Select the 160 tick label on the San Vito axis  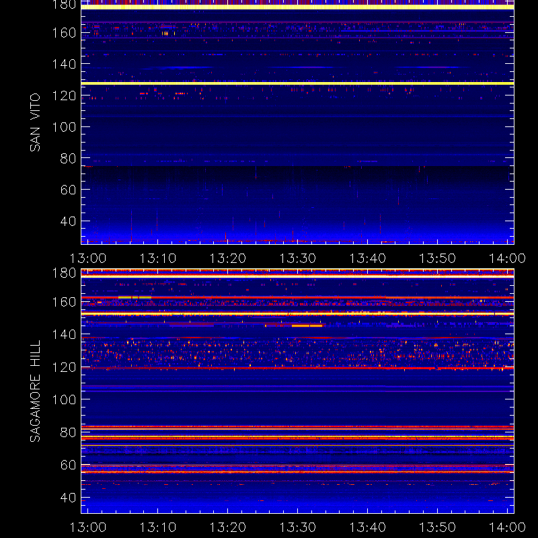pos(64,33)
